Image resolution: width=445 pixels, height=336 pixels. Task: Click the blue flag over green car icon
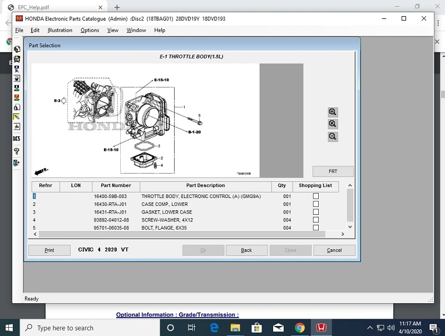click(x=17, y=88)
